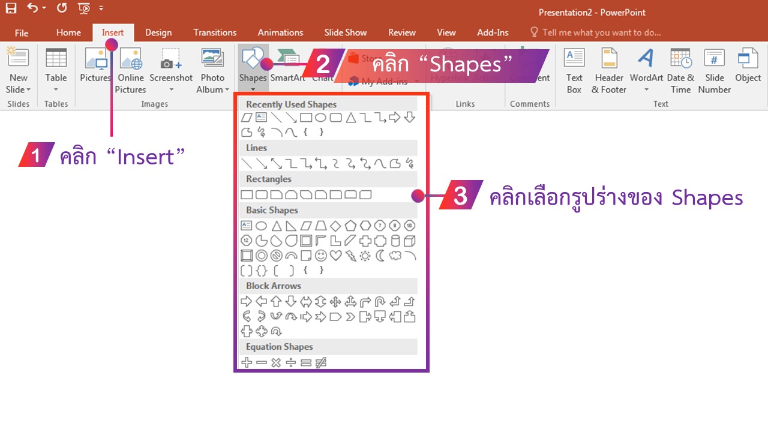Click the Photo Album icon

(212, 58)
